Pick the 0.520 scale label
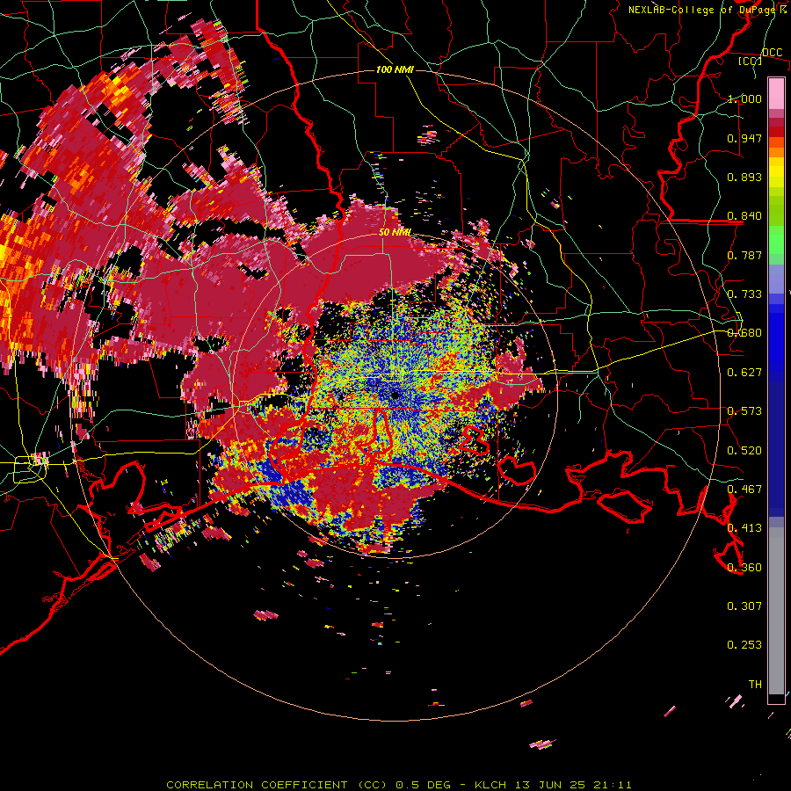Viewport: 791px width, 791px height. pos(744,451)
